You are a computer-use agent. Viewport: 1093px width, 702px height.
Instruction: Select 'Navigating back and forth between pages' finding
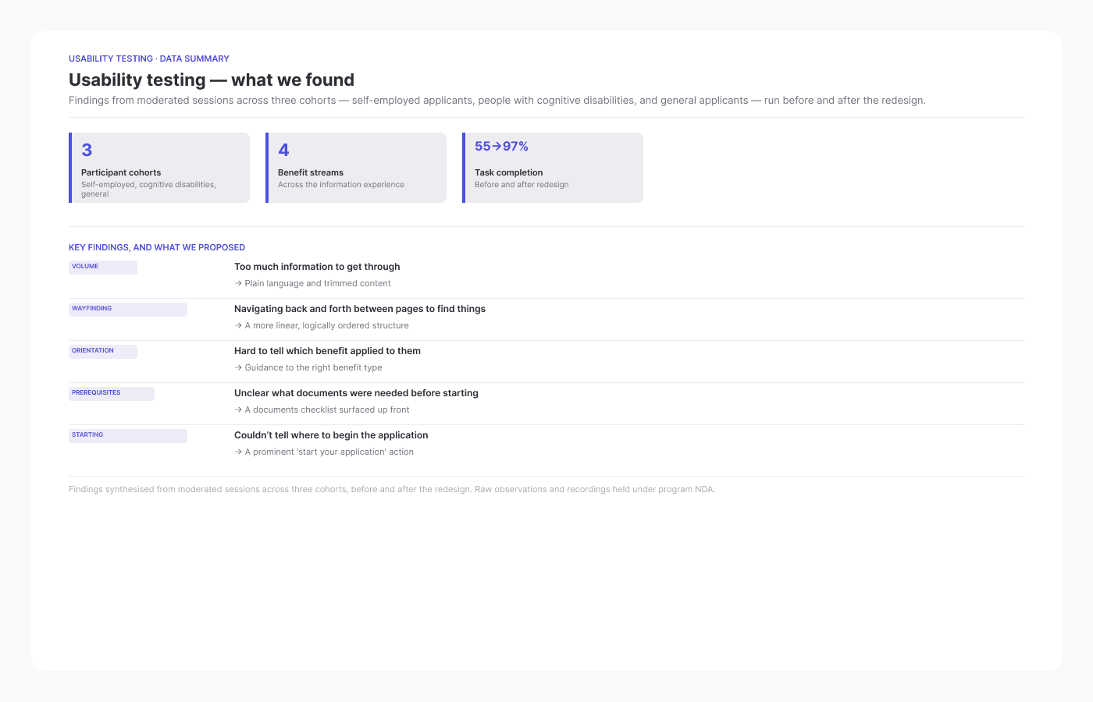[360, 309]
